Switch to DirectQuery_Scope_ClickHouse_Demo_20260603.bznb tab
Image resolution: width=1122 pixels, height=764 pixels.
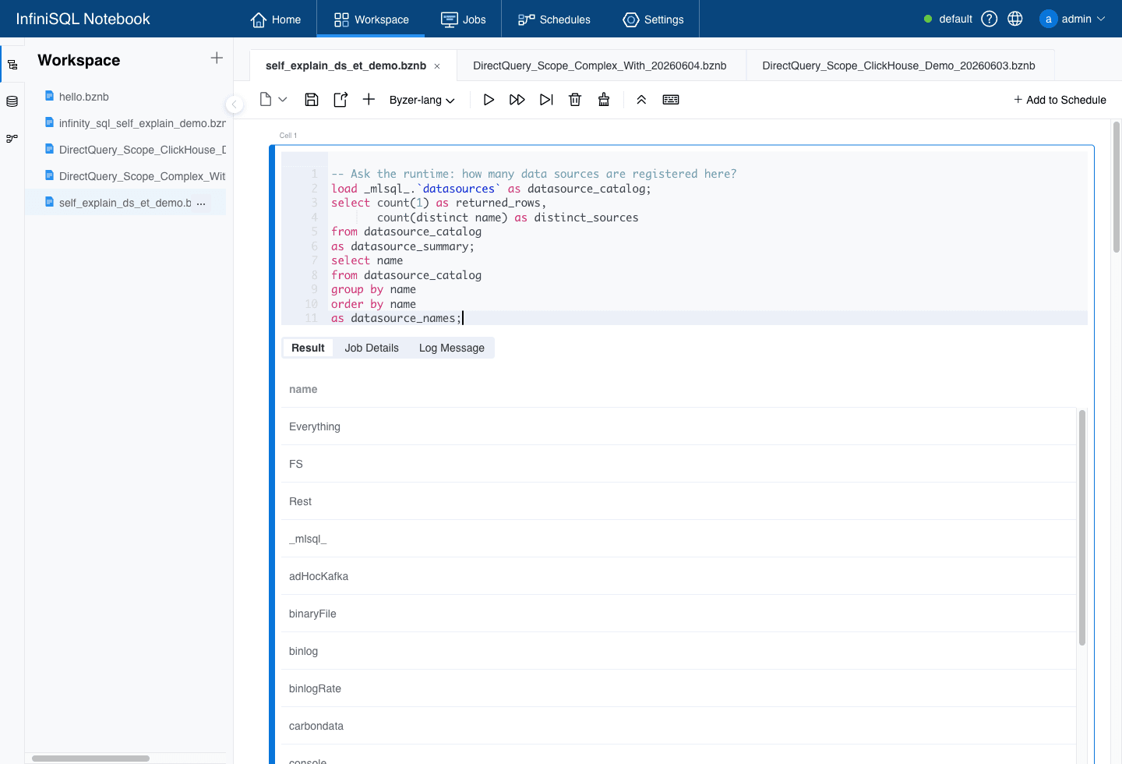click(x=899, y=65)
